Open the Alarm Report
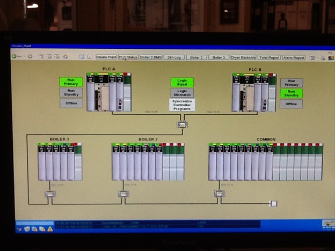The width and height of the screenshot is (335, 251). (x=294, y=57)
